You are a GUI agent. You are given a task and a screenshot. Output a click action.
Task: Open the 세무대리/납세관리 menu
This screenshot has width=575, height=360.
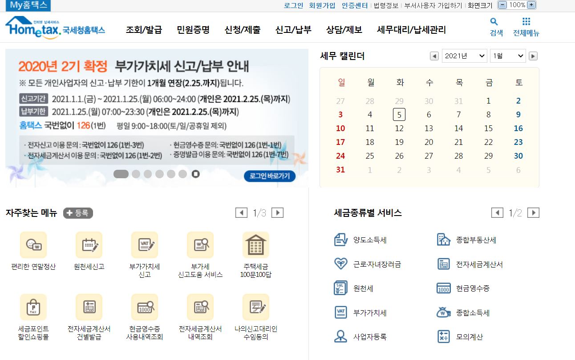point(411,30)
